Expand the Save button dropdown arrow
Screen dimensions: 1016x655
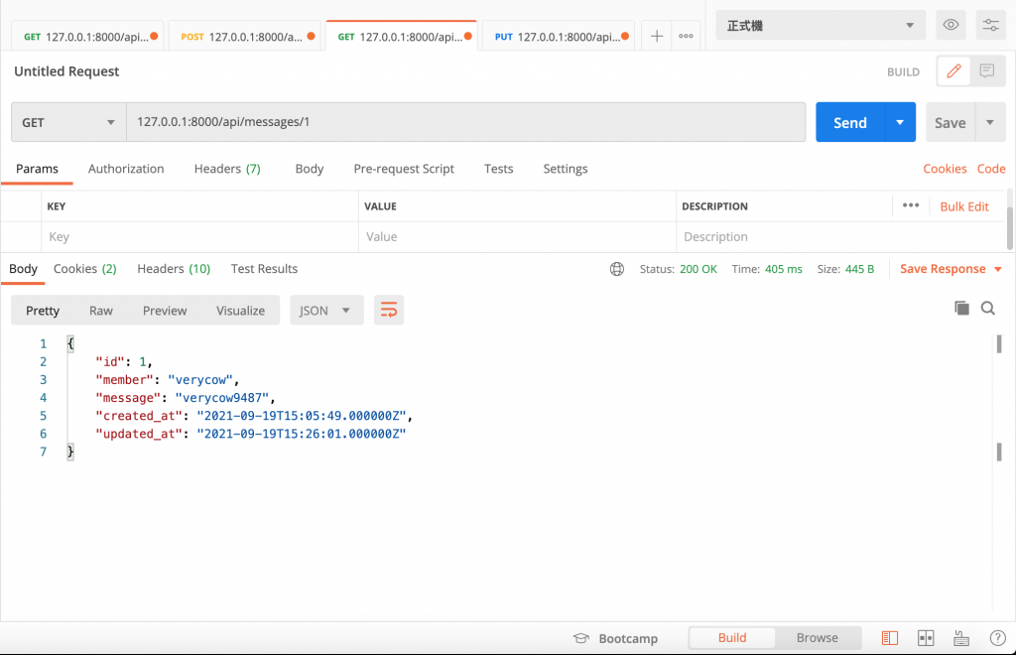990,122
